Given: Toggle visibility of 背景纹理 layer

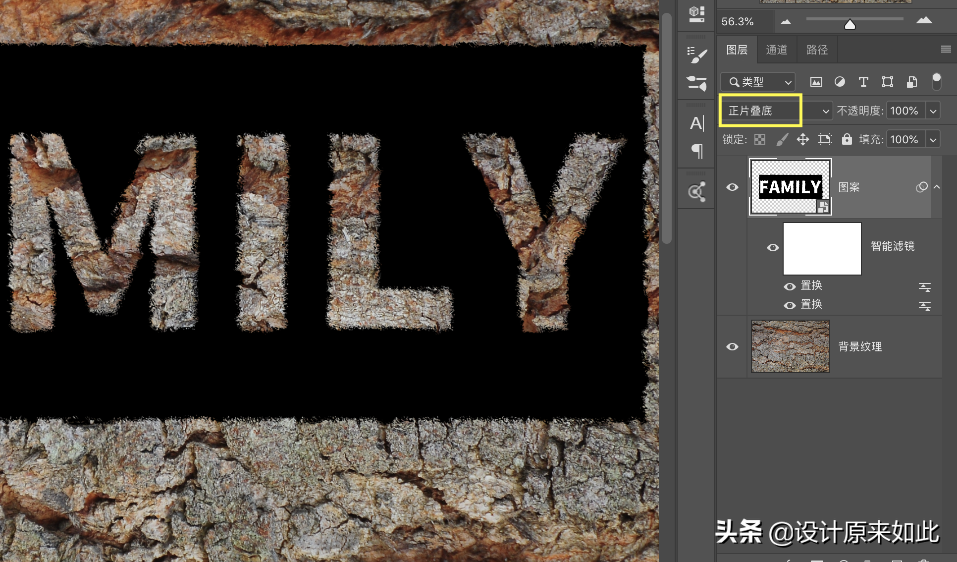Looking at the screenshot, I should 734,346.
